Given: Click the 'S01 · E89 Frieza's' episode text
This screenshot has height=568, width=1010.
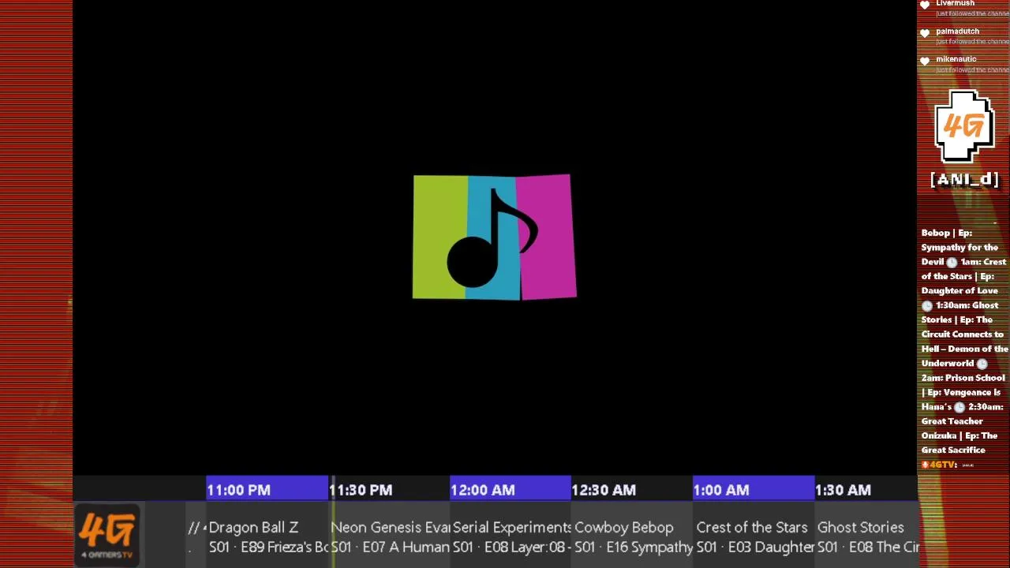Looking at the screenshot, I should (x=268, y=547).
